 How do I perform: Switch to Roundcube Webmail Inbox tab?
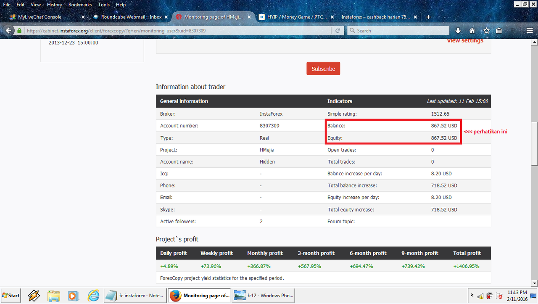[x=131, y=17]
